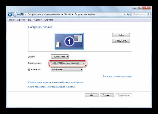Viewport: 158px width, 114px height.
Task: Expand the arrow after 'Экран' breadcrumb
Action: tap(73, 14)
